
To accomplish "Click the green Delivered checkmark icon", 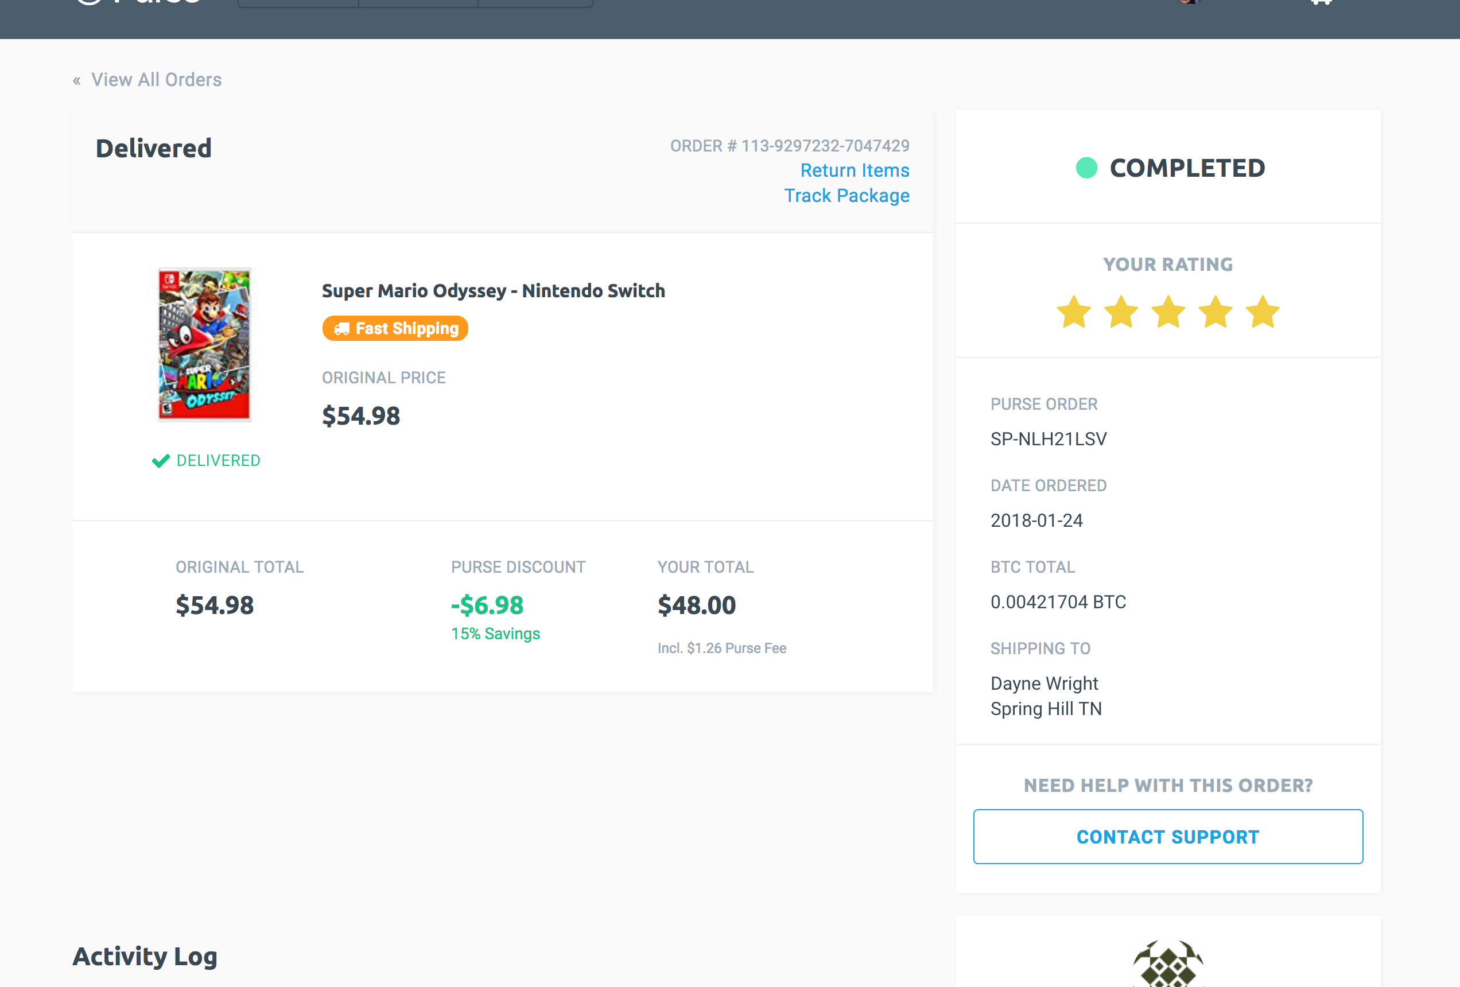I will coord(161,461).
